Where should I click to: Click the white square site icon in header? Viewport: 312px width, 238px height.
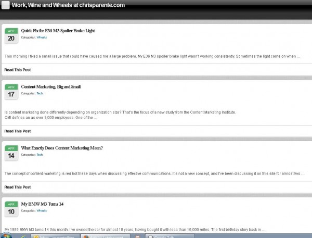click(x=6, y=5)
